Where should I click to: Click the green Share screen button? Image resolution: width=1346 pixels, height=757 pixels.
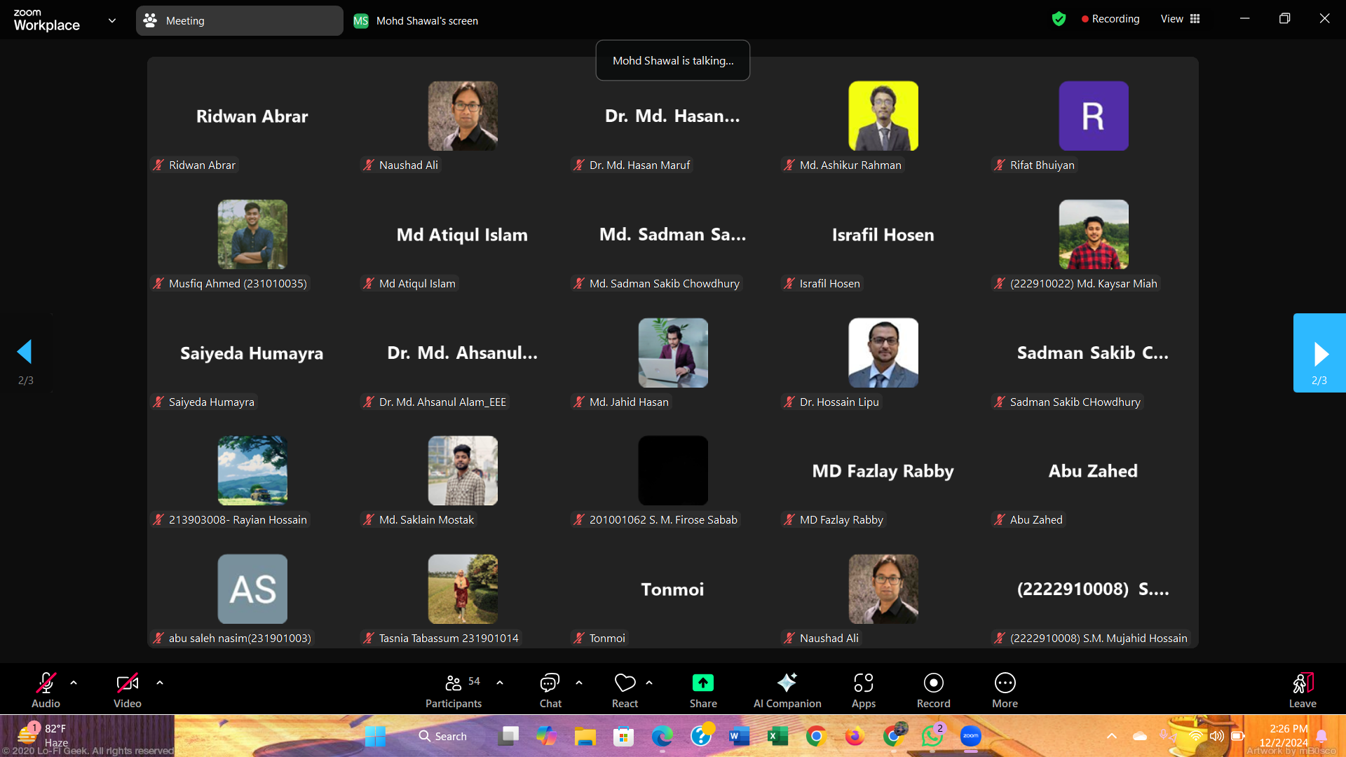click(702, 683)
